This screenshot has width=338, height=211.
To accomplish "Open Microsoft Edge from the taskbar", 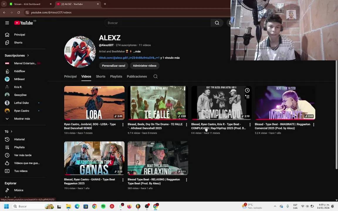I will pos(77,206).
